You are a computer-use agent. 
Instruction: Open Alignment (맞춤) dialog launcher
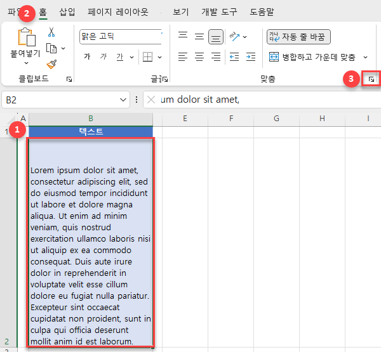(x=371, y=79)
